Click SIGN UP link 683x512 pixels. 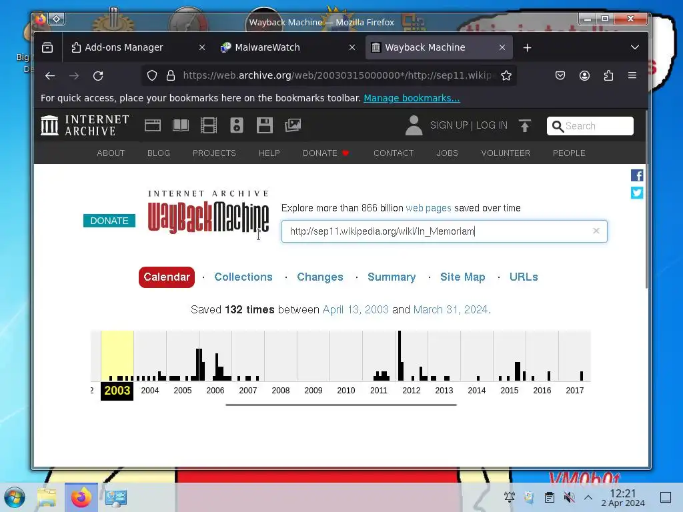(449, 125)
